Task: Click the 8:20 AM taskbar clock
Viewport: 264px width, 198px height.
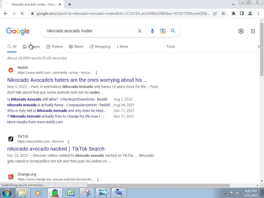Action: pos(251,191)
